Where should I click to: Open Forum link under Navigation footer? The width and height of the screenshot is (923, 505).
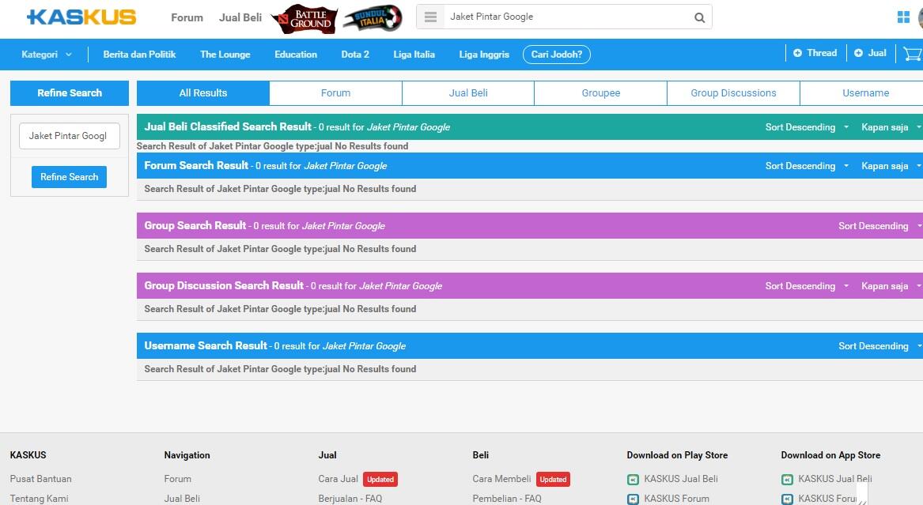point(177,479)
